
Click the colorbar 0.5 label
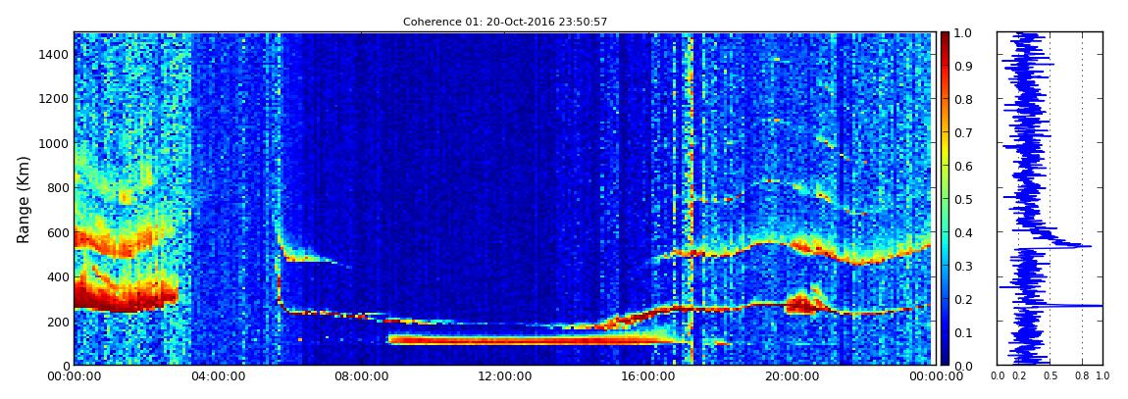962,199
